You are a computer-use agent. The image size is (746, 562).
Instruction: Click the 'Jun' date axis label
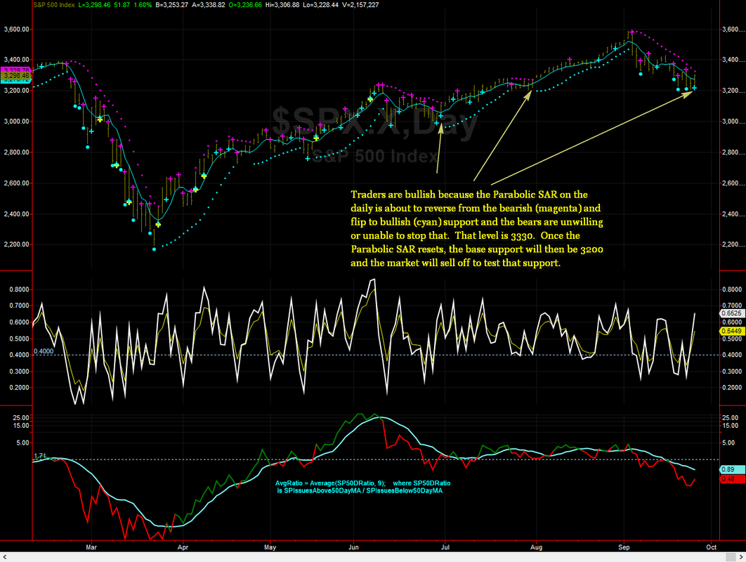tap(353, 547)
